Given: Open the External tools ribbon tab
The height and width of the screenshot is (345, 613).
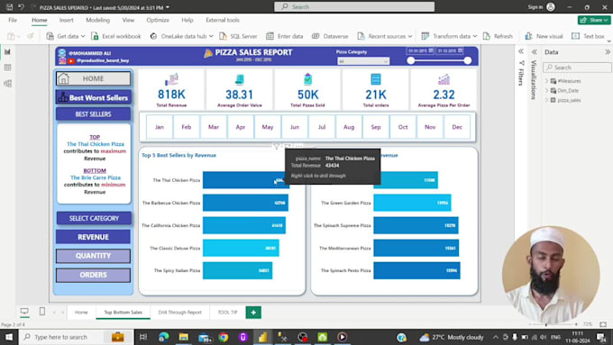Looking at the screenshot, I should (x=223, y=20).
